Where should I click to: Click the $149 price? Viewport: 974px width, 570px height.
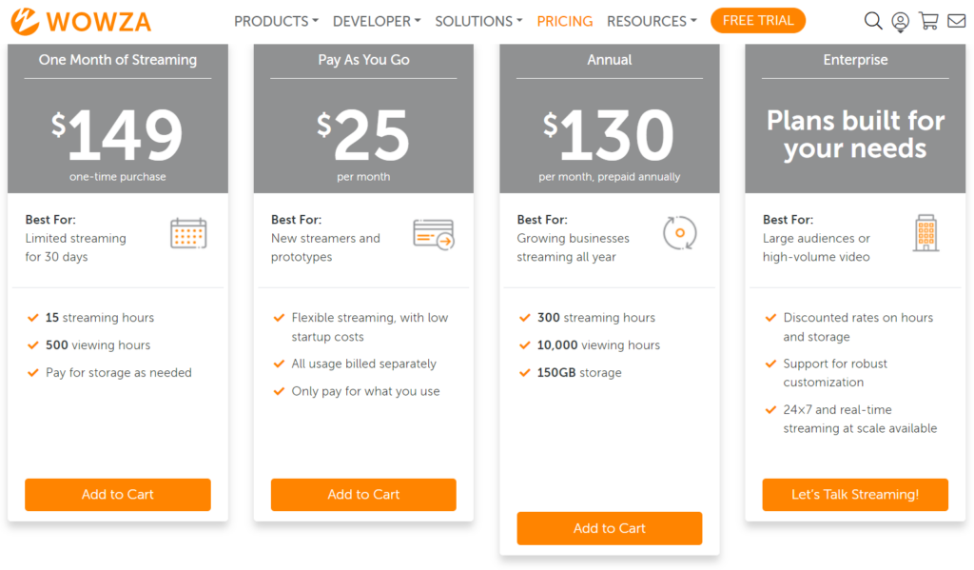(x=117, y=133)
